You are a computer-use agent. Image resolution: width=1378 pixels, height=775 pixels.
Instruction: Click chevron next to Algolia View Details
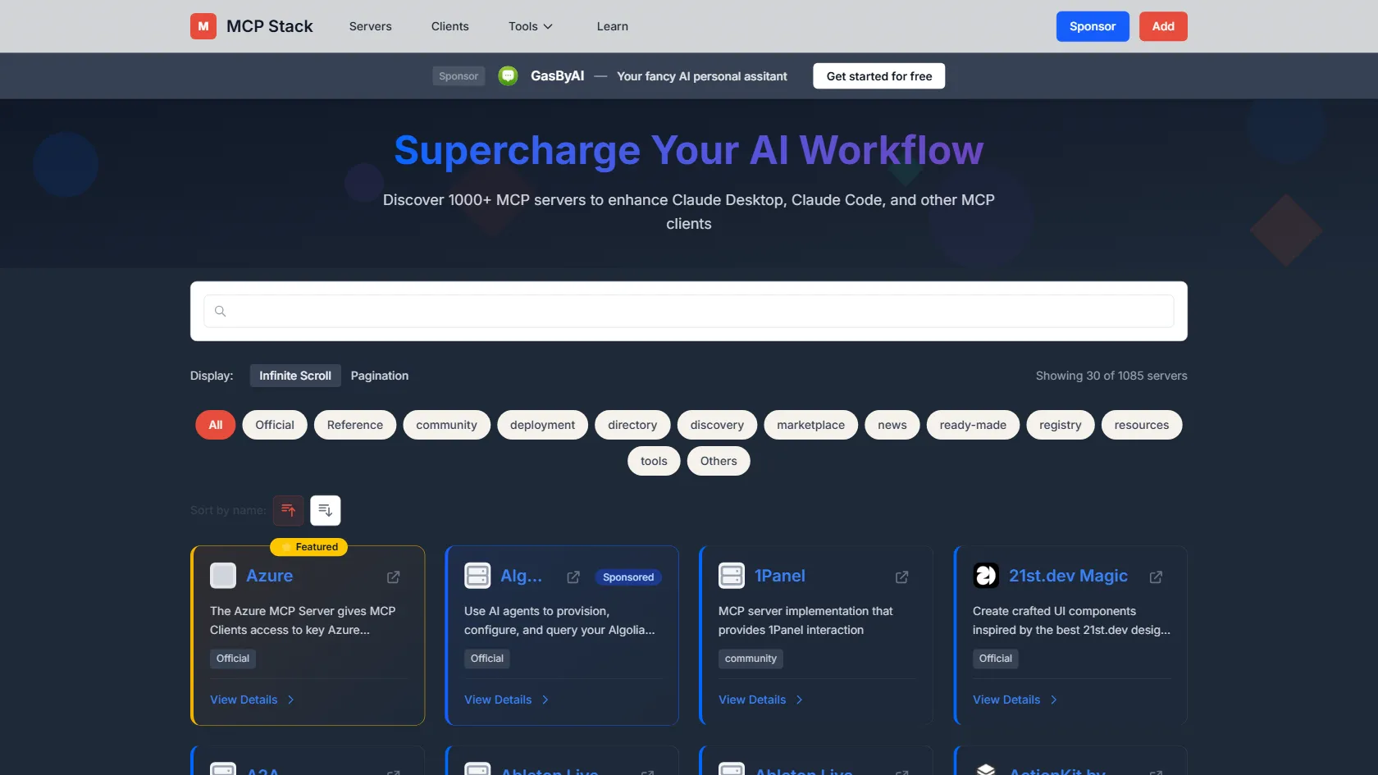(x=545, y=700)
